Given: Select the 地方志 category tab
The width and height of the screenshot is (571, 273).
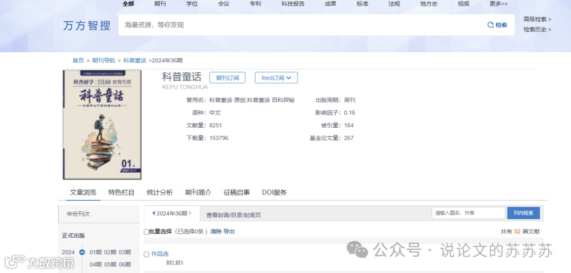Looking at the screenshot, I should tap(429, 4).
